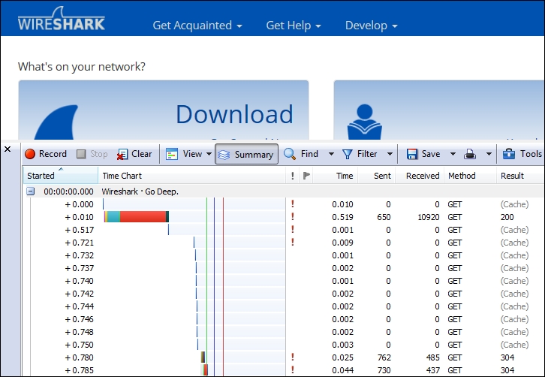Click the Time Chart column header

(x=191, y=175)
